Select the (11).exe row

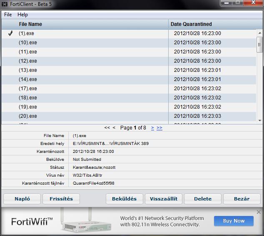coord(129,52)
